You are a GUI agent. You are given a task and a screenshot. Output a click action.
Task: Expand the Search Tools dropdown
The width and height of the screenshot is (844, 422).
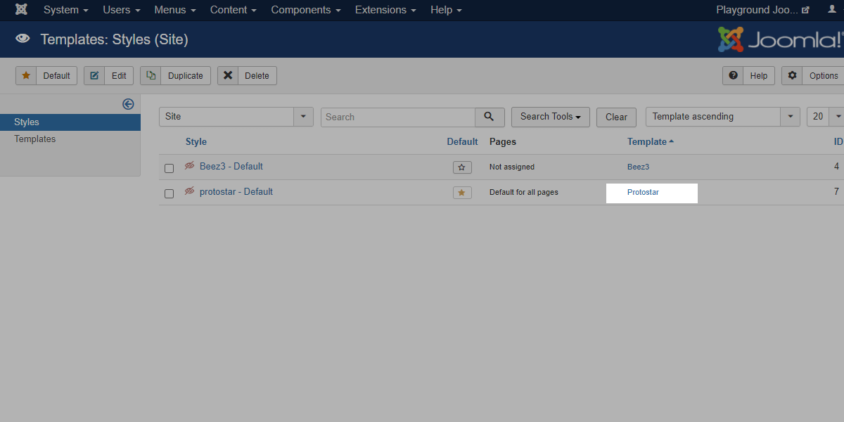tap(550, 117)
